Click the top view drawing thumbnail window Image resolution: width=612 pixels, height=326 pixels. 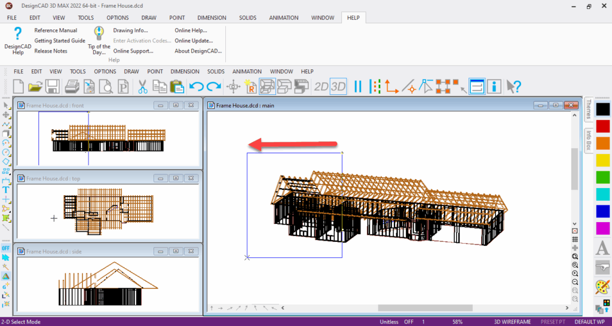pos(108,205)
